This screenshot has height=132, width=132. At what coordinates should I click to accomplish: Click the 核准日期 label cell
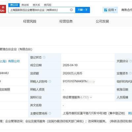point(123,89)
